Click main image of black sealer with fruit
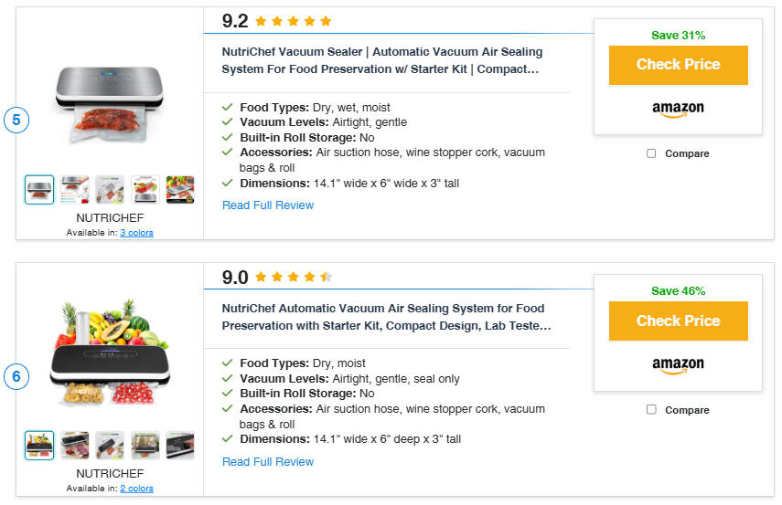Viewport: 782px width, 505px height. coord(110,352)
